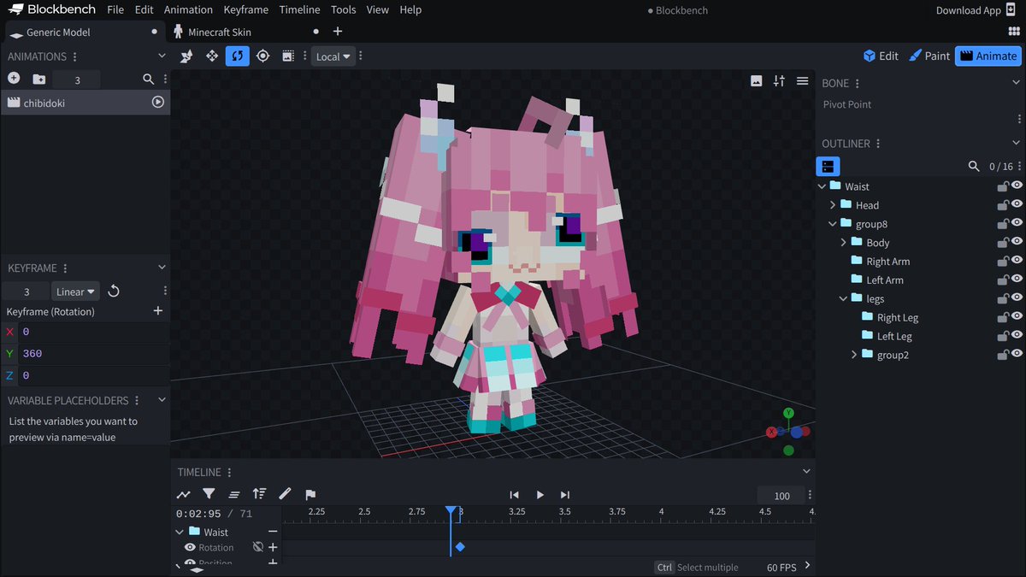The image size is (1026, 577).
Task: Open a new tab with plus button
Action: (x=338, y=31)
